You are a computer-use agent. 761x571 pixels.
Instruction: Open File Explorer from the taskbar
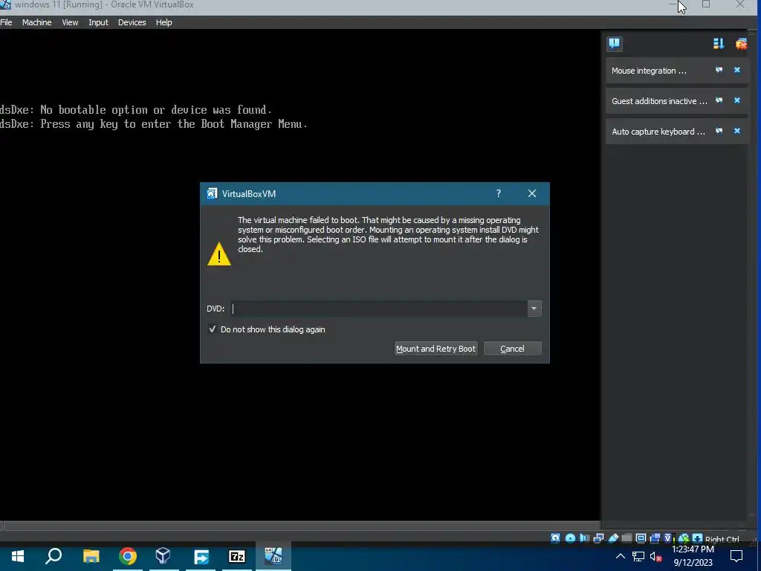91,556
